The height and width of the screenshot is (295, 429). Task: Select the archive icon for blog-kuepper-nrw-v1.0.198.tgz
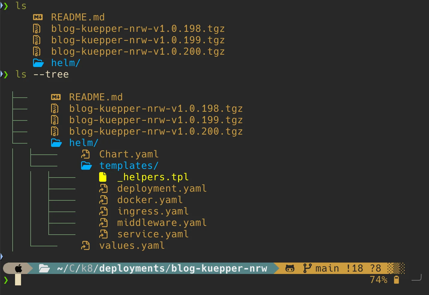click(x=37, y=29)
